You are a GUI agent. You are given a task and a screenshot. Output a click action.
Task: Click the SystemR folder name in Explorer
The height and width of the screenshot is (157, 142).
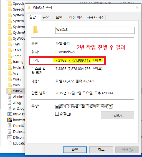(x=19, y=33)
